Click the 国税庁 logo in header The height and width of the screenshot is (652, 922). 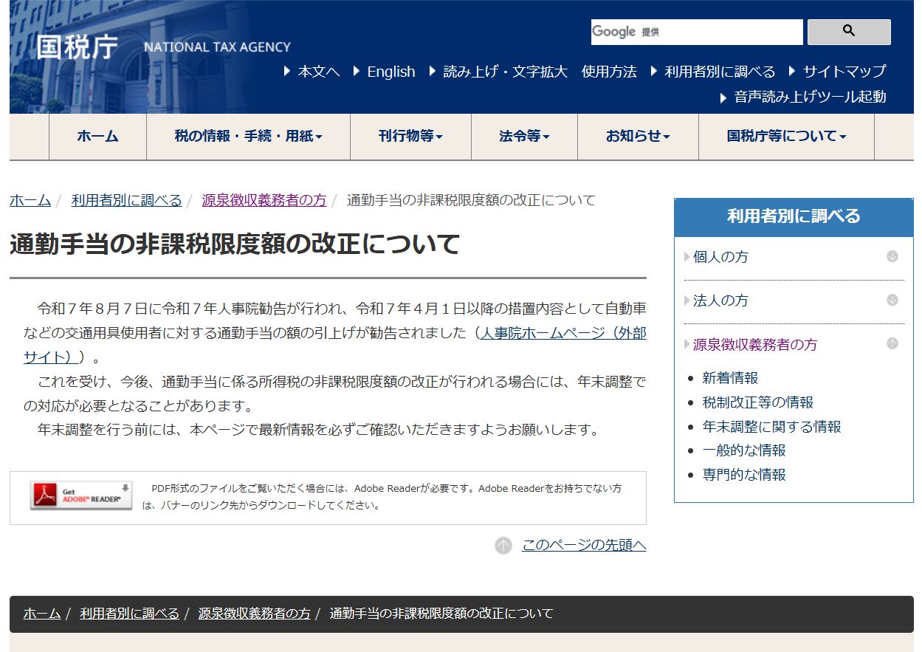pos(78,47)
